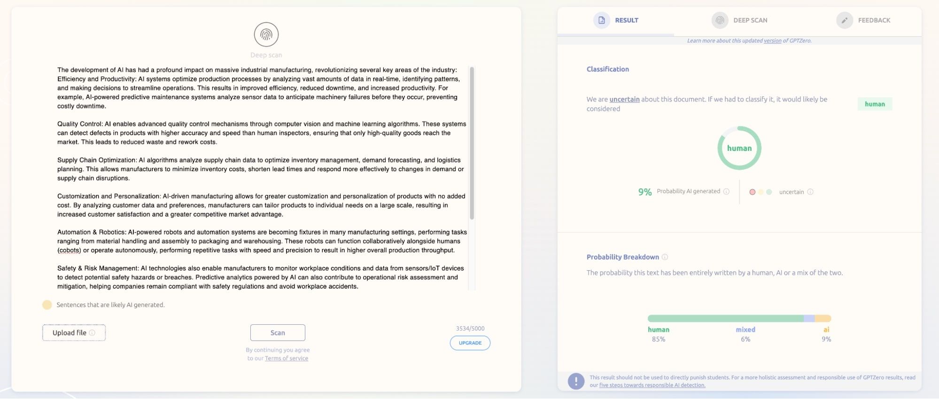Click info icon on Upload file button
Screen dimensions: 939x399
point(92,333)
